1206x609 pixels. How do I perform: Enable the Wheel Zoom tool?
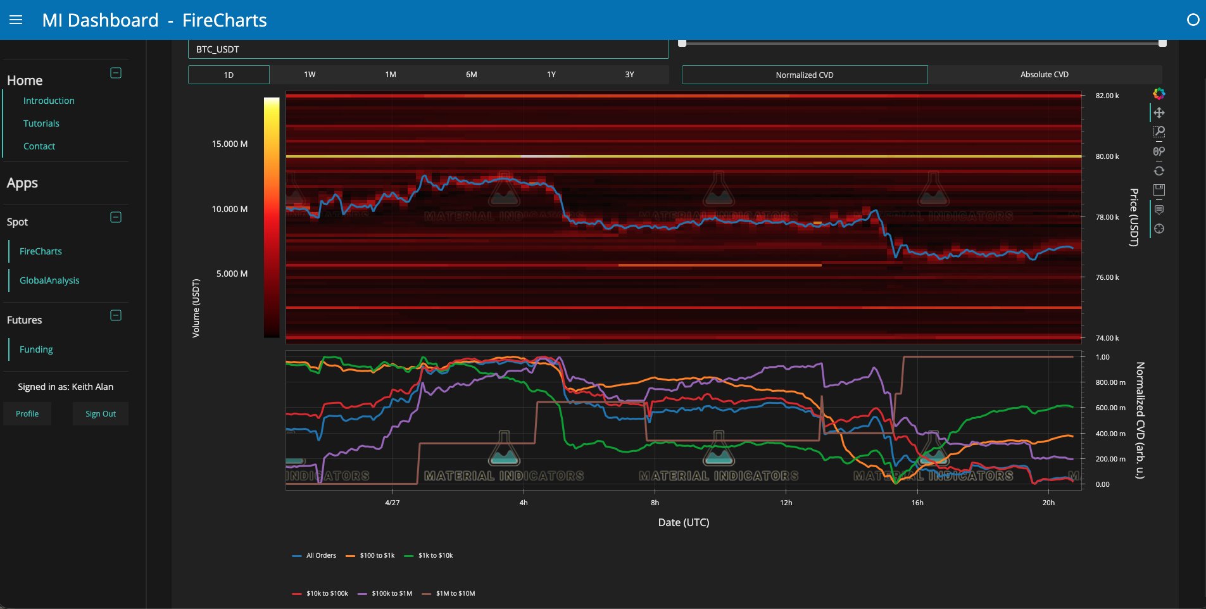click(1159, 151)
